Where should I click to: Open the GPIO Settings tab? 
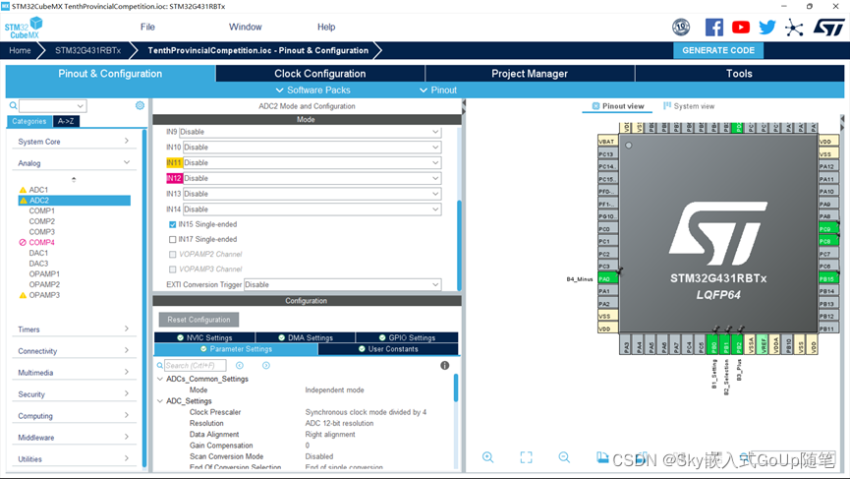pos(407,337)
